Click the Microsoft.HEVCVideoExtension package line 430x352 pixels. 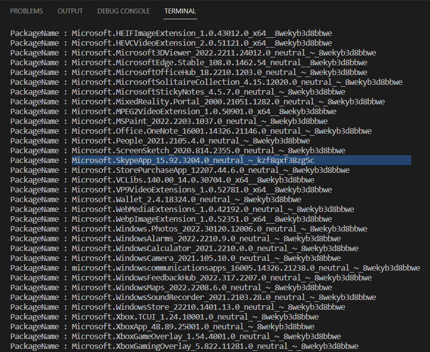click(171, 43)
